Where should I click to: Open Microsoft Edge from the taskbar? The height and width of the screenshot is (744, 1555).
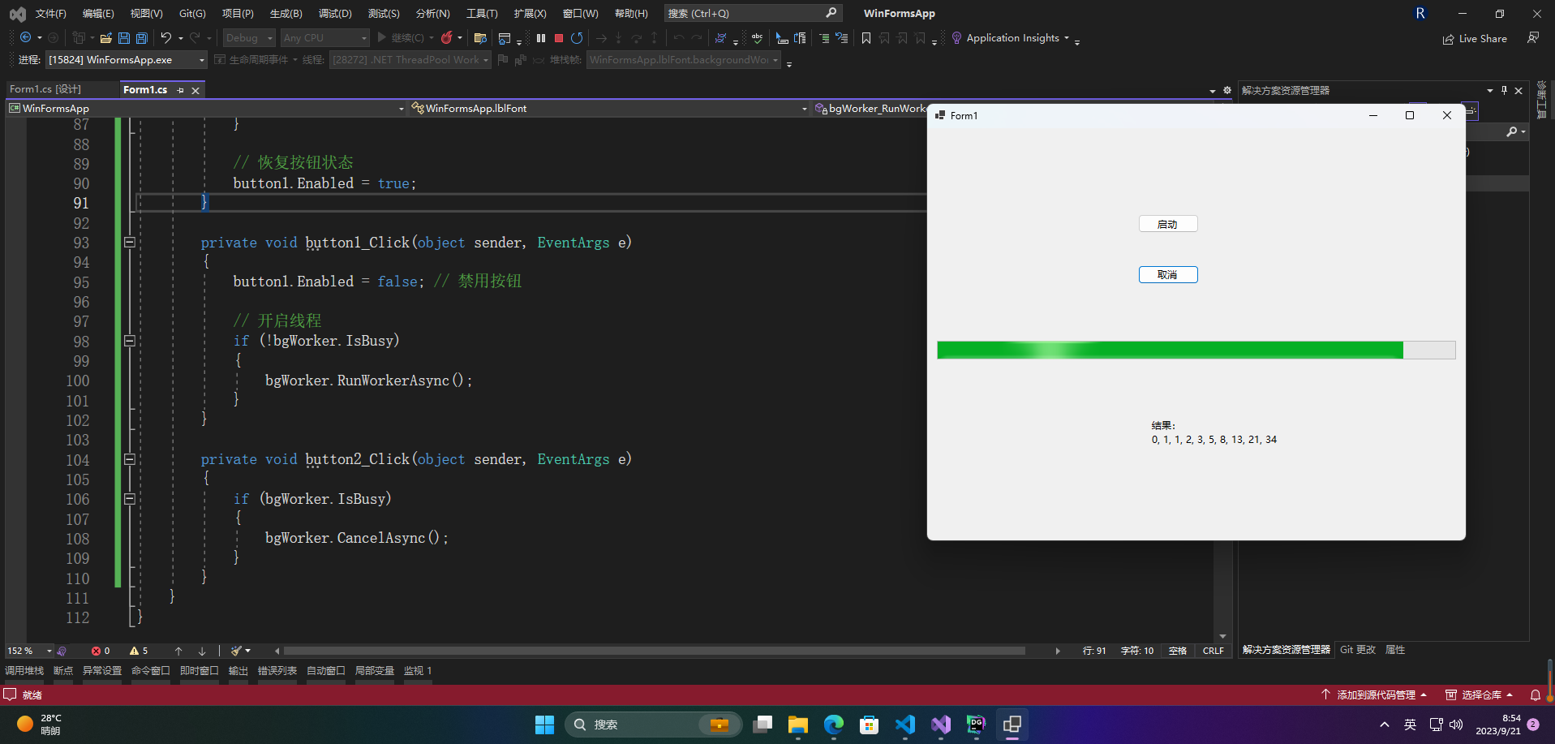click(833, 725)
